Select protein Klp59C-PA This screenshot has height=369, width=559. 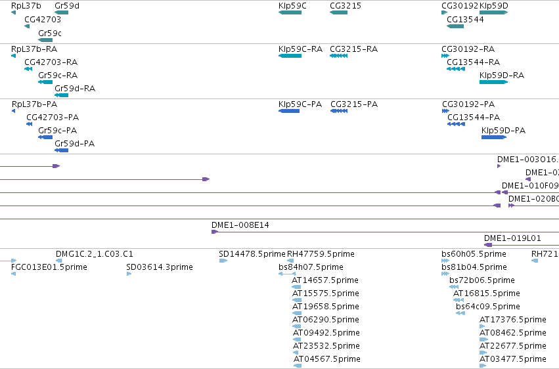click(x=300, y=104)
